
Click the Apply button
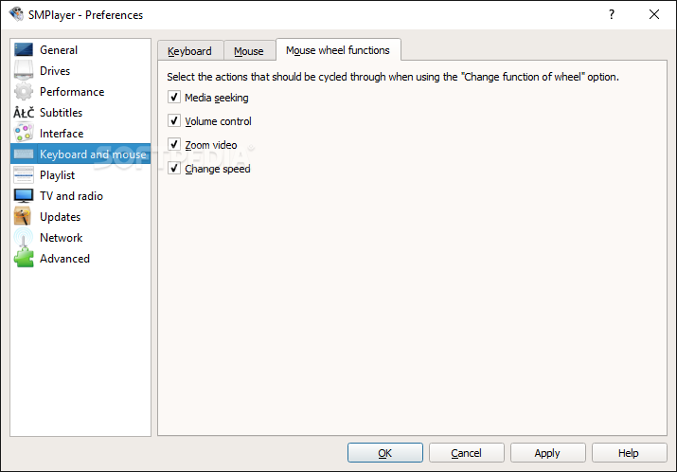coord(548,452)
